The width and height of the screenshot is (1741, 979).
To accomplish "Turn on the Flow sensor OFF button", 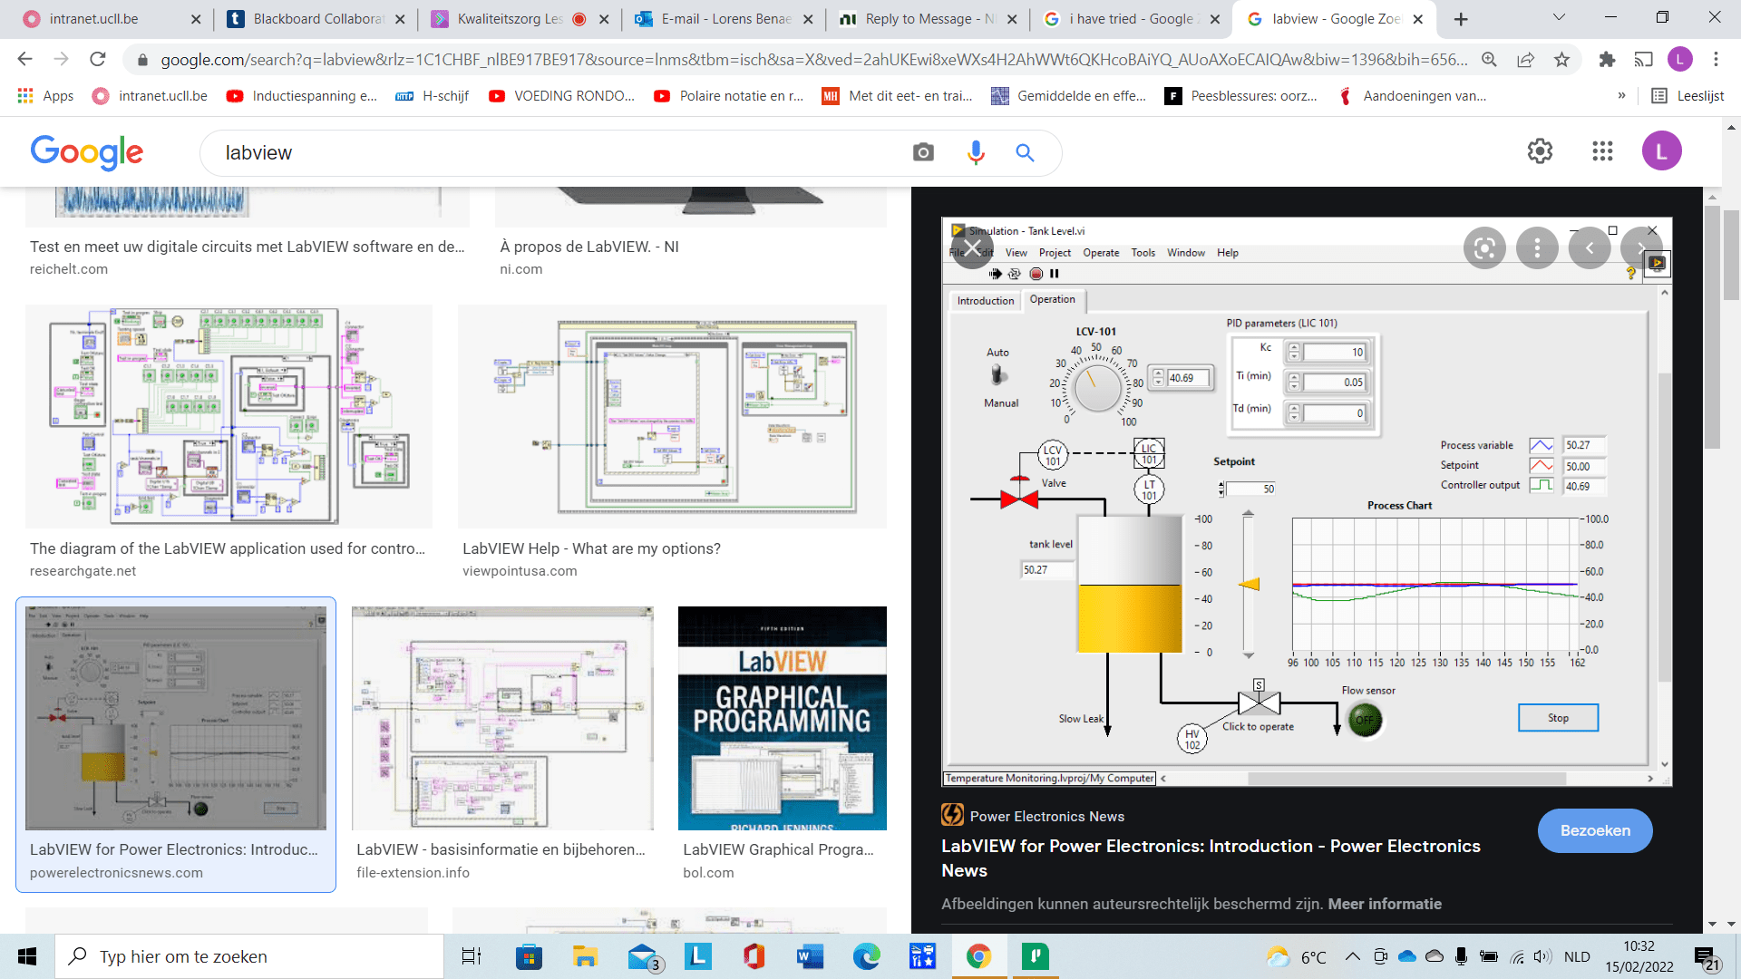I will click(x=1366, y=720).
